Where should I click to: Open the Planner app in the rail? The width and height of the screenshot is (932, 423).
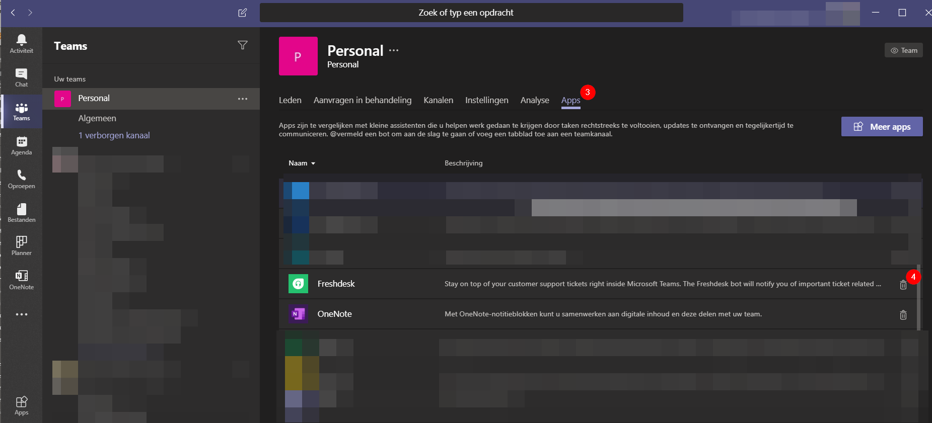click(21, 246)
